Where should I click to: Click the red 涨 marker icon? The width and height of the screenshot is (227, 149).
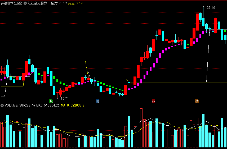pos(153,101)
